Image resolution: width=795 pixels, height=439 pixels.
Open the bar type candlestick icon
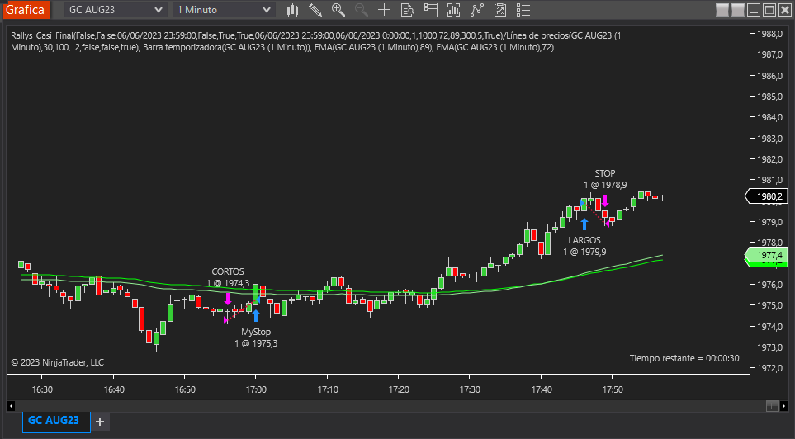pyautogui.click(x=292, y=10)
